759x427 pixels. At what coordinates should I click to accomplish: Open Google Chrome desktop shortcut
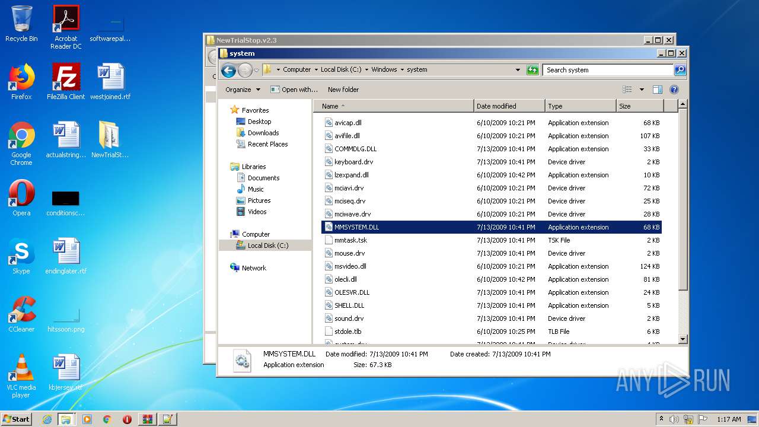click(x=21, y=144)
